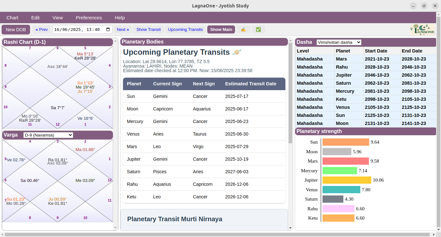Click Mars's next sign Virgo
441x237 pixels.
tap(198, 147)
